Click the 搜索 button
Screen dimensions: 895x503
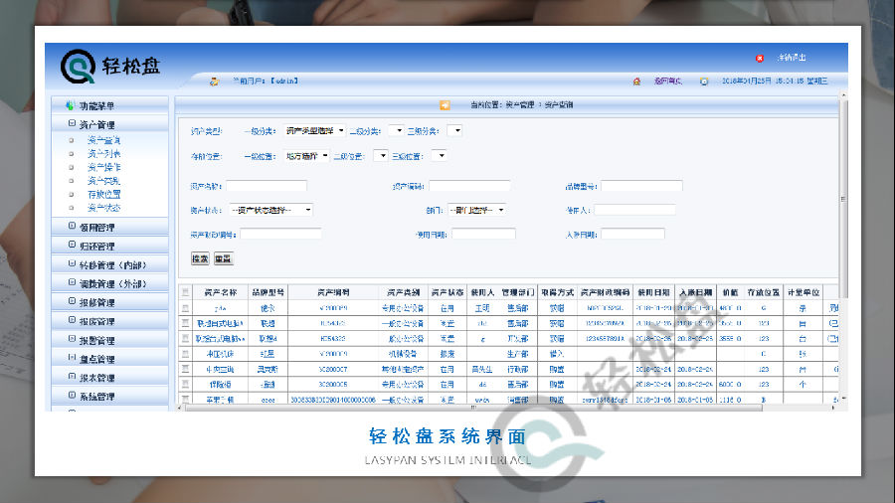point(200,258)
